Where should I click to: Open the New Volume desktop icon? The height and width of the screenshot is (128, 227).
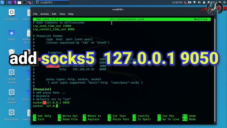[11, 115]
